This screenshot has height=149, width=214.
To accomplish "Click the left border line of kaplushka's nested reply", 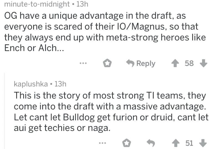I will [5, 111].
